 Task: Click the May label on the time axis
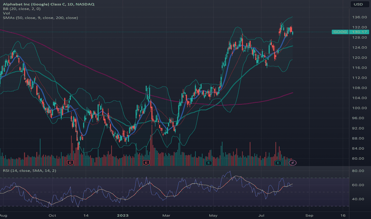click(213, 215)
